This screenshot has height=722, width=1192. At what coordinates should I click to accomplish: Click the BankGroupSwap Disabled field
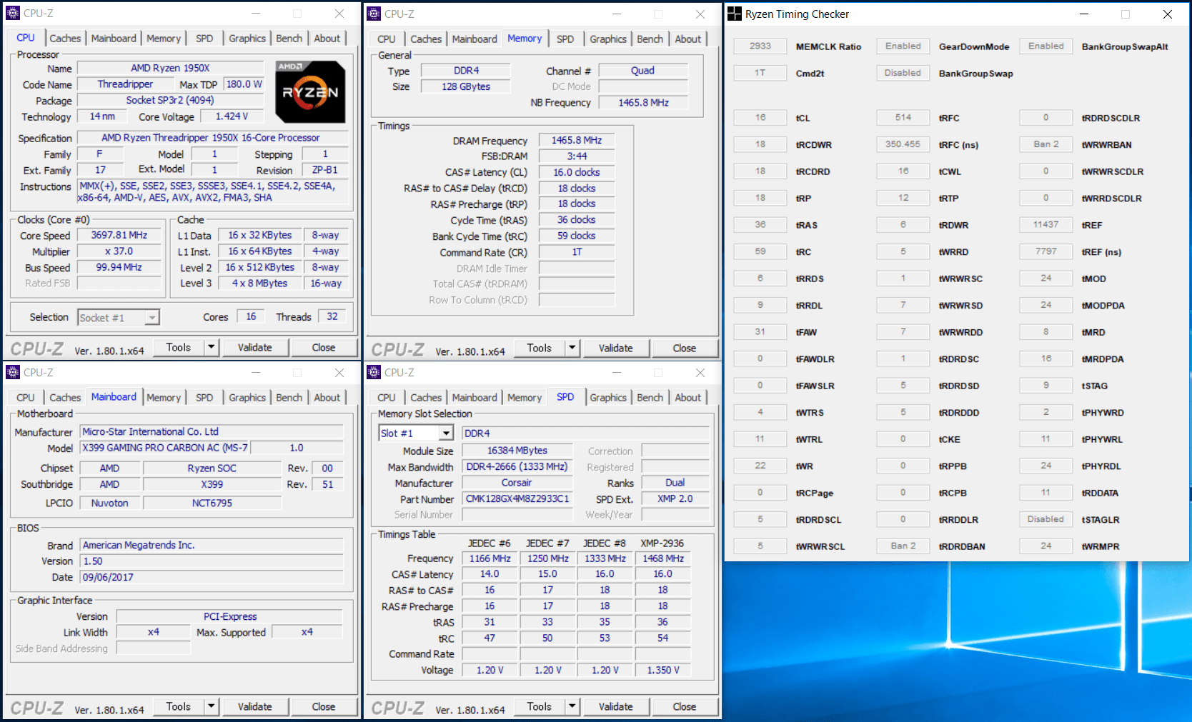point(903,73)
